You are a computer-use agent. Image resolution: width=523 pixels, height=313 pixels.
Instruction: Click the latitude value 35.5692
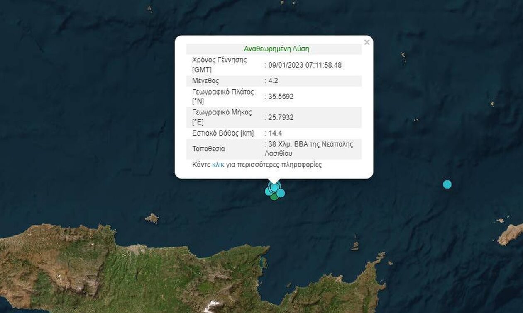[280, 97]
